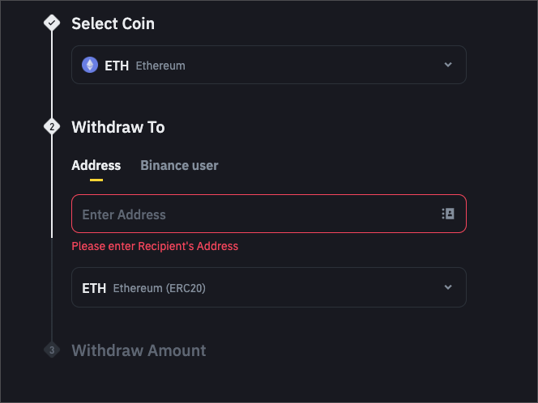Switch to the Binance user tab

[x=179, y=165]
